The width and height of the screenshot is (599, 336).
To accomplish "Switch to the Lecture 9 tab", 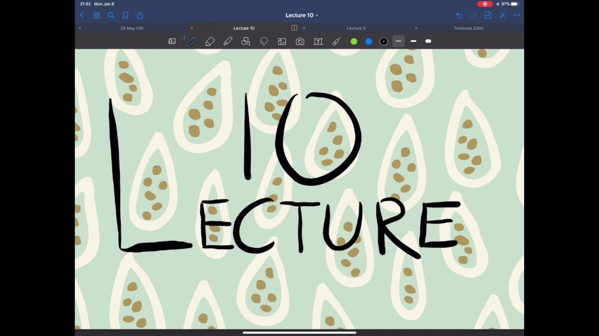I will [356, 28].
